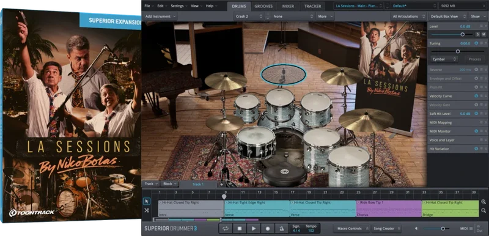Open the Show dropdown

point(477,17)
